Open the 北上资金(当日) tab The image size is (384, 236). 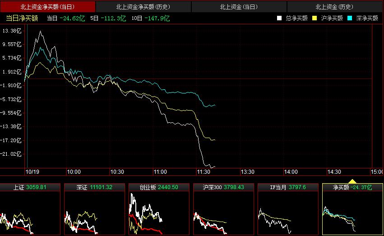click(239, 7)
